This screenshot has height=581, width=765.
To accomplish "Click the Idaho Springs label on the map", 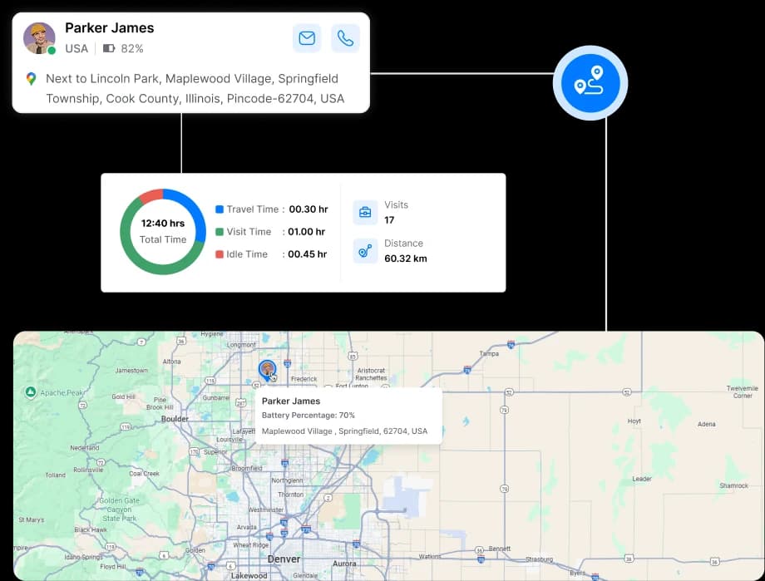I will [83, 557].
